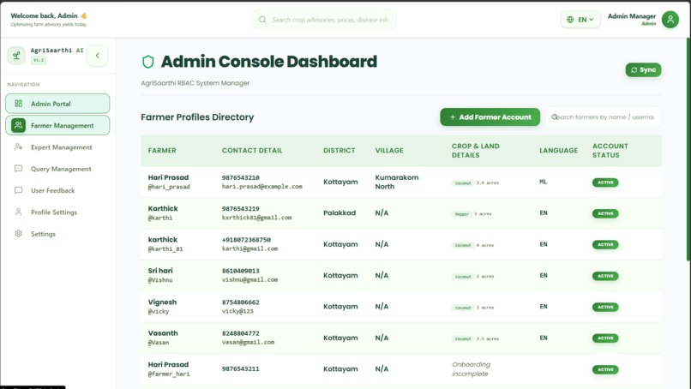Click ACTIVE badge for @farmer_hari
The height and width of the screenshot is (389, 691).
click(x=605, y=369)
